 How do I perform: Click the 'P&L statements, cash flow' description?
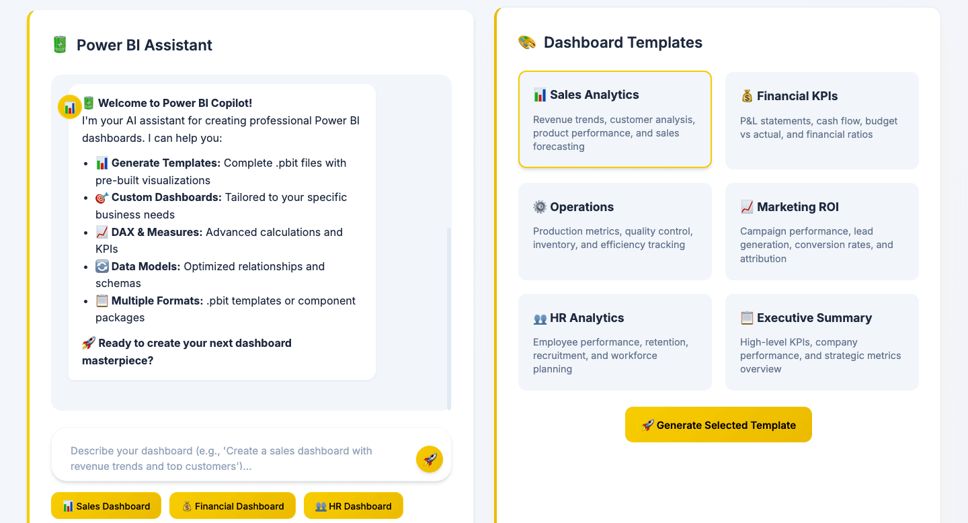pyautogui.click(x=819, y=128)
